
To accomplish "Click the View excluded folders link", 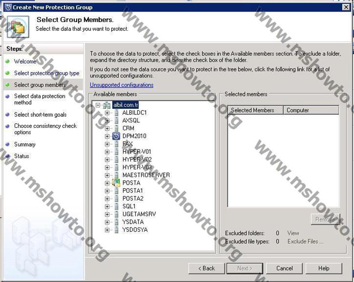I will (293, 233).
